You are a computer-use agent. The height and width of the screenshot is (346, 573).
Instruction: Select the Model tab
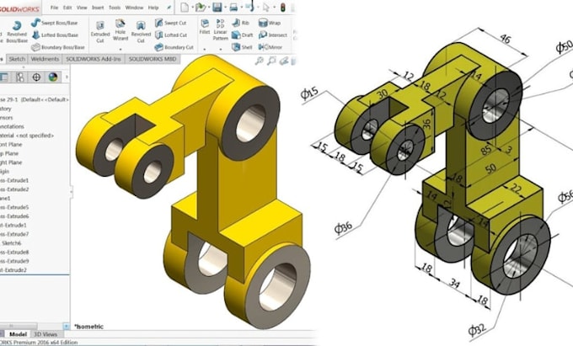tap(18, 334)
